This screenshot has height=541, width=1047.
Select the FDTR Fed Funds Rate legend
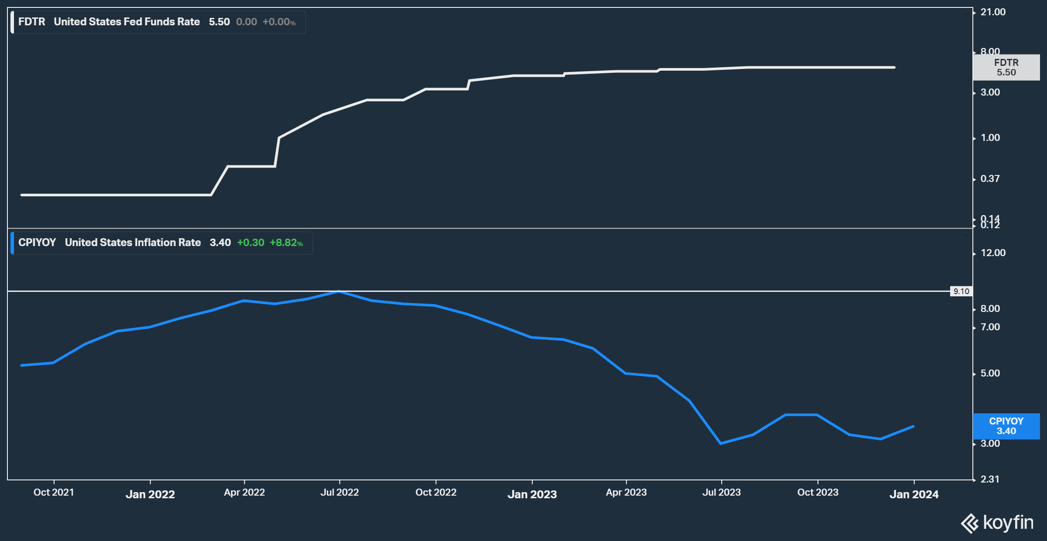click(127, 22)
